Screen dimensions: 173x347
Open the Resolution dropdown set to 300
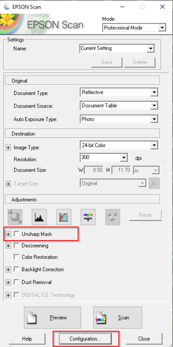[x=104, y=157]
